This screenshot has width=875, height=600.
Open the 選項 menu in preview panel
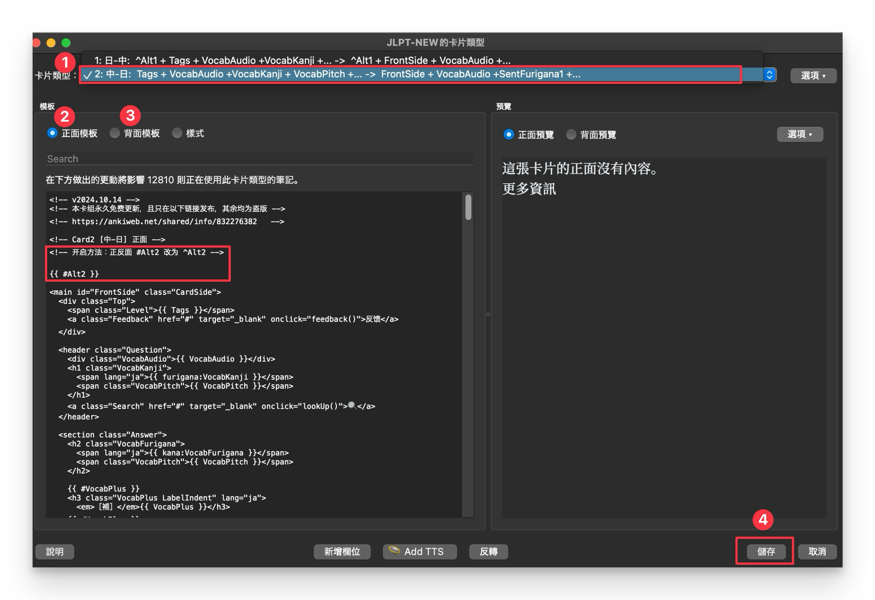(x=800, y=134)
